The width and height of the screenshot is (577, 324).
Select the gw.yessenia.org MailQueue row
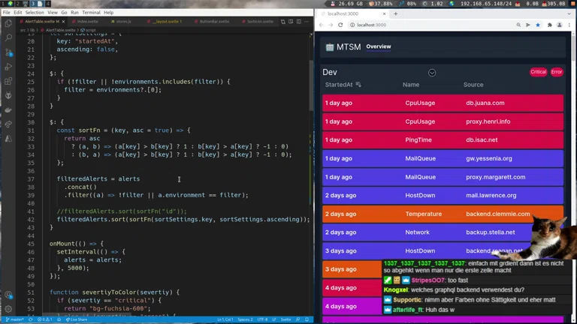coord(443,159)
